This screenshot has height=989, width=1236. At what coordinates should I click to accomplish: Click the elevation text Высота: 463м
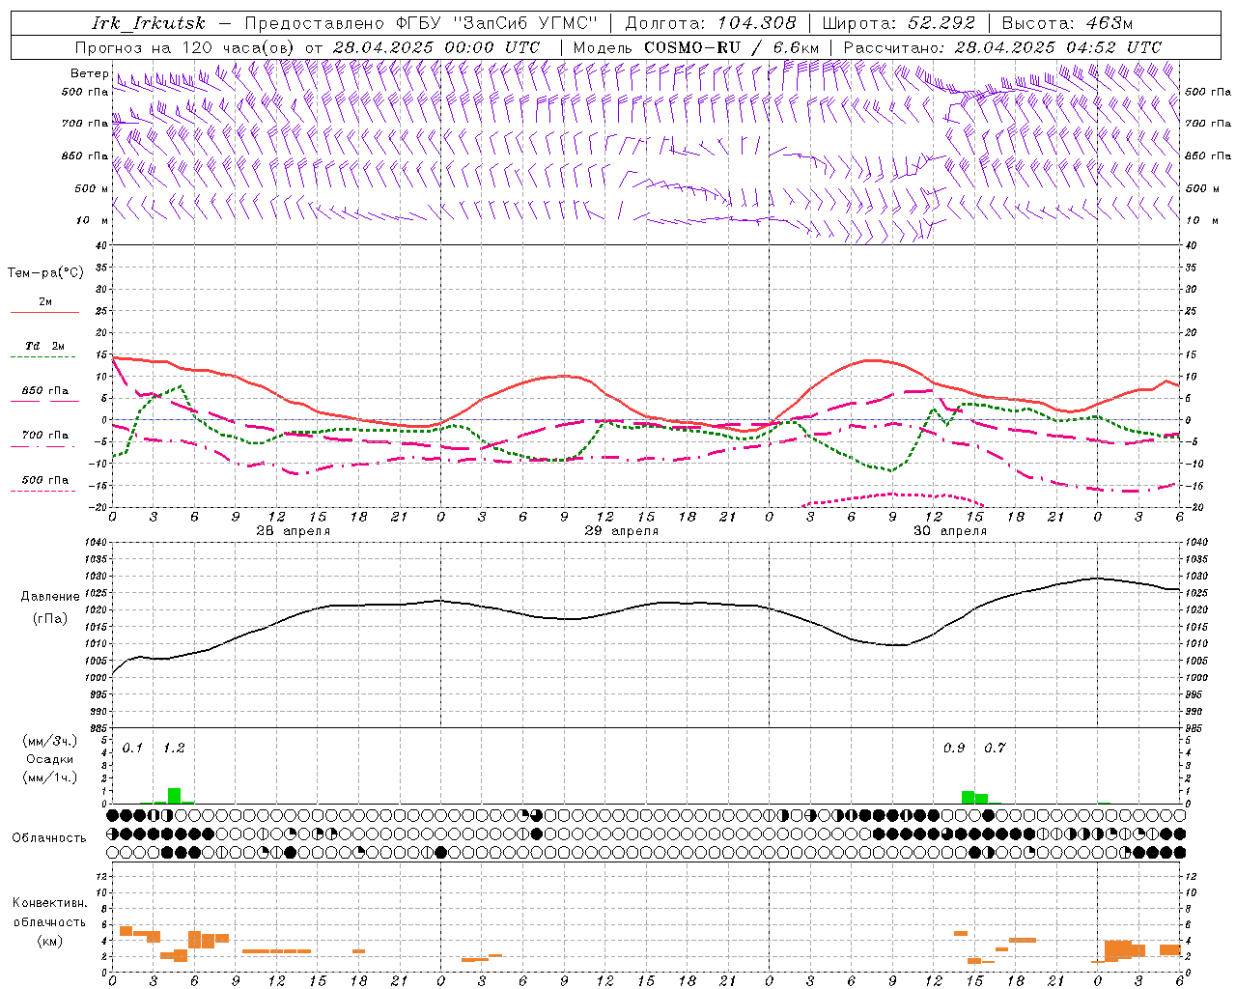click(x=1067, y=23)
